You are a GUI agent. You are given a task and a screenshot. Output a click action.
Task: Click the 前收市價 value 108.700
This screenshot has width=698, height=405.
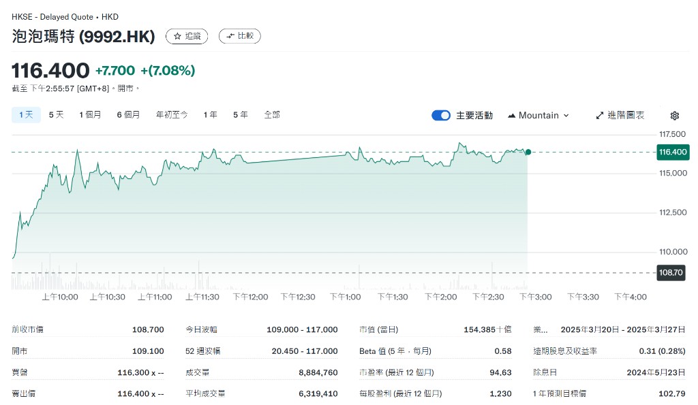(148, 329)
